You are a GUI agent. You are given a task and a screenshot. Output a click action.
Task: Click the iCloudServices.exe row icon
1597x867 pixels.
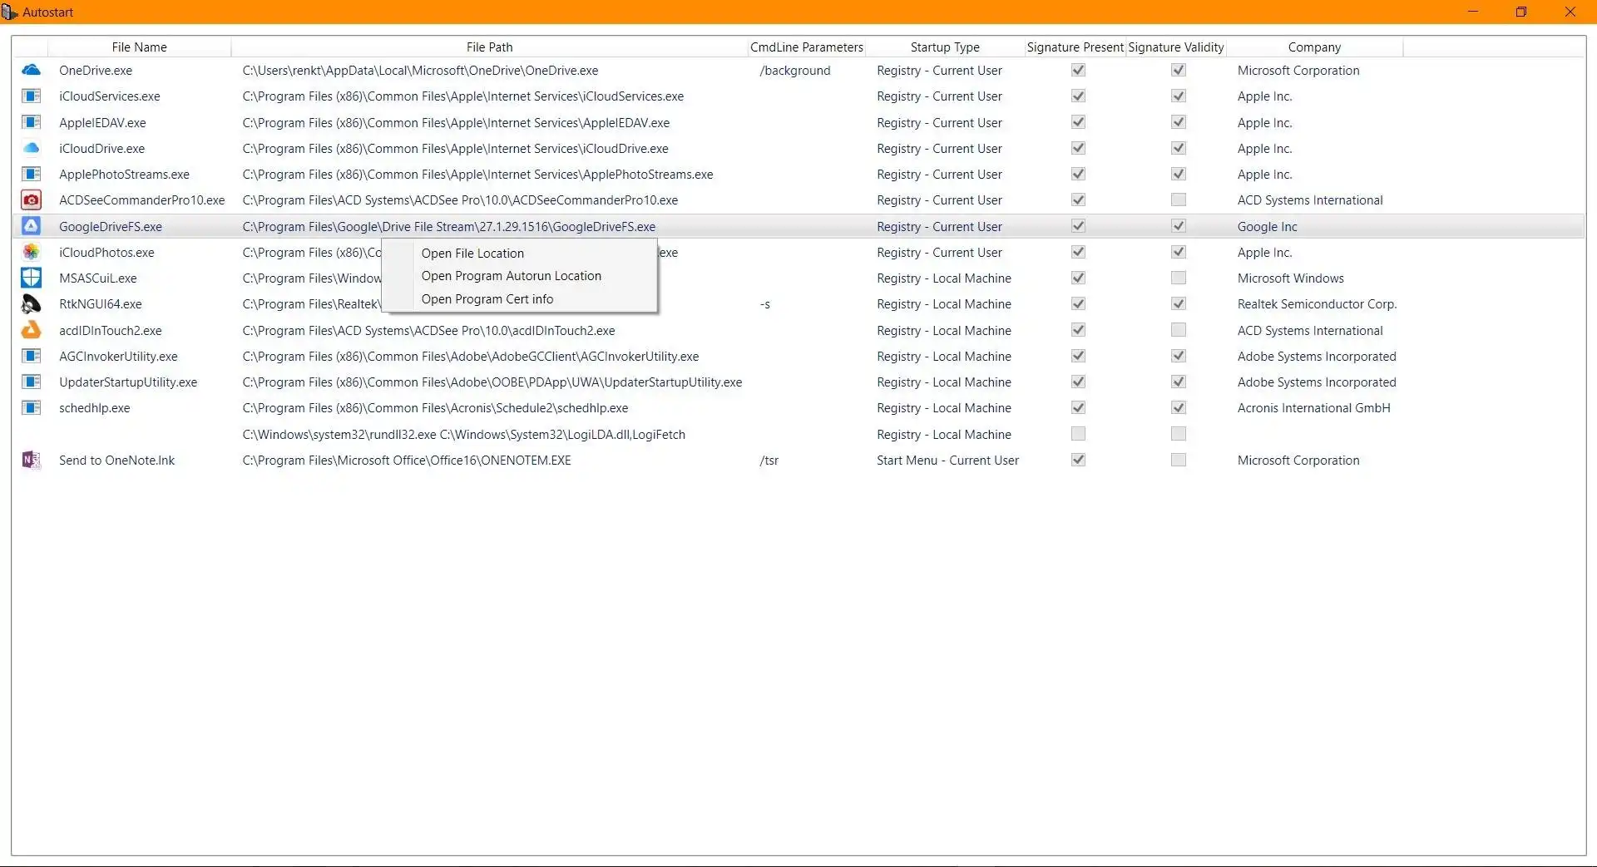(31, 96)
